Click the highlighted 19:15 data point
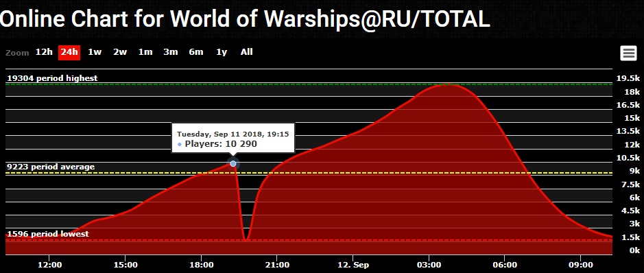Screen dimensions: 644x273 click(x=233, y=164)
